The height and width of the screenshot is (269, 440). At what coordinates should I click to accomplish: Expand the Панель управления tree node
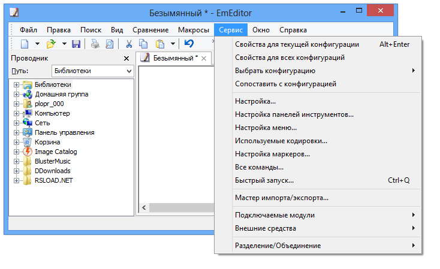(17, 132)
